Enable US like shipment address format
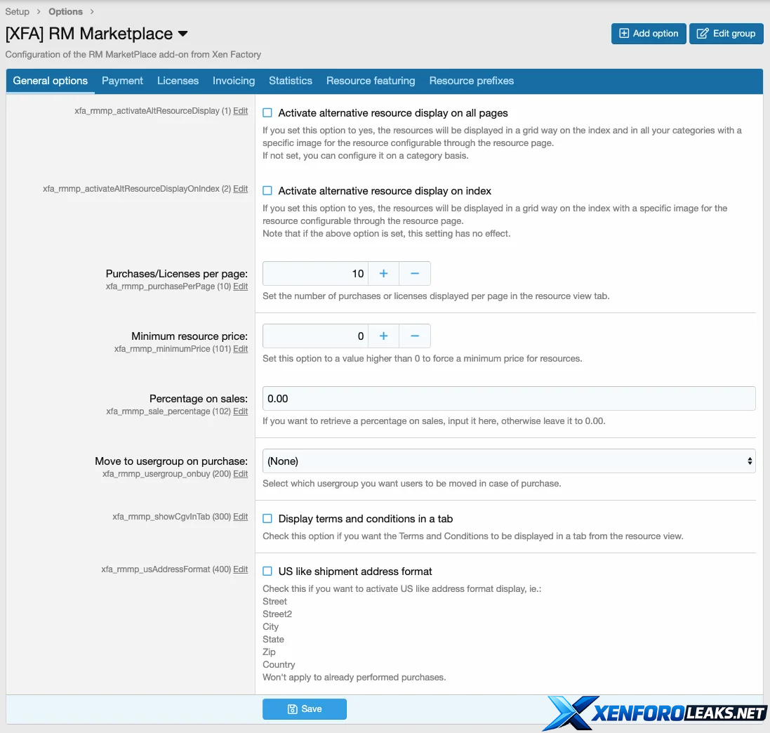Viewport: 770px width, 733px height. [x=267, y=572]
